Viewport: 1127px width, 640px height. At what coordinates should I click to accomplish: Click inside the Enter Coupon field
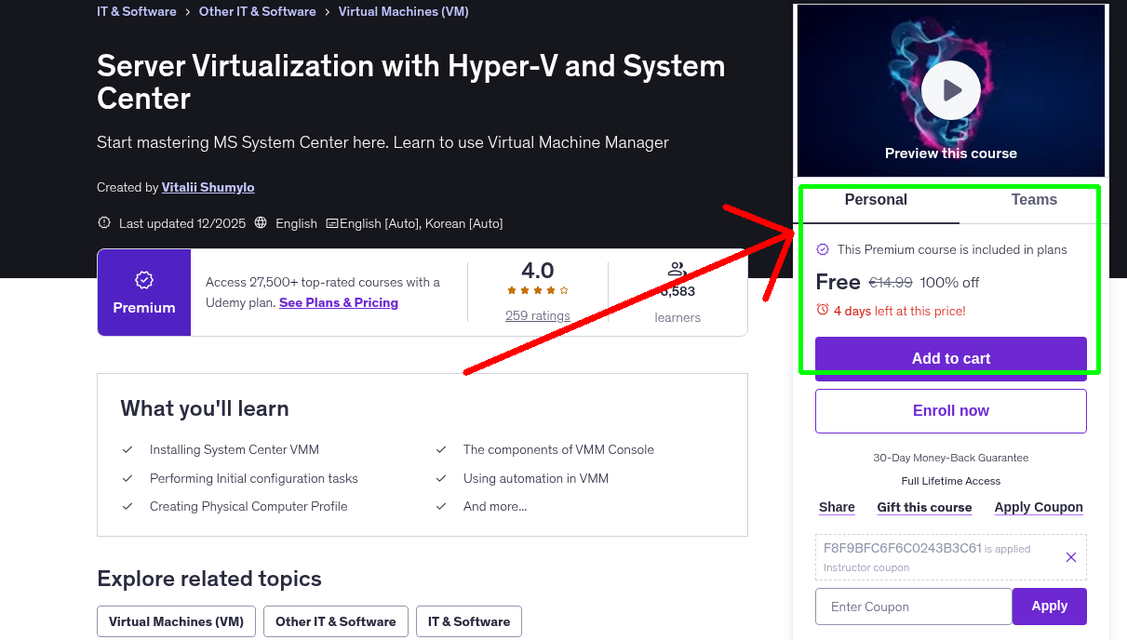click(913, 606)
